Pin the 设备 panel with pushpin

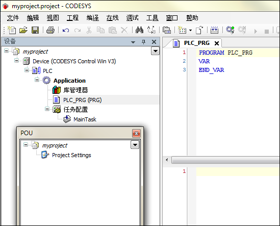click(x=143, y=42)
